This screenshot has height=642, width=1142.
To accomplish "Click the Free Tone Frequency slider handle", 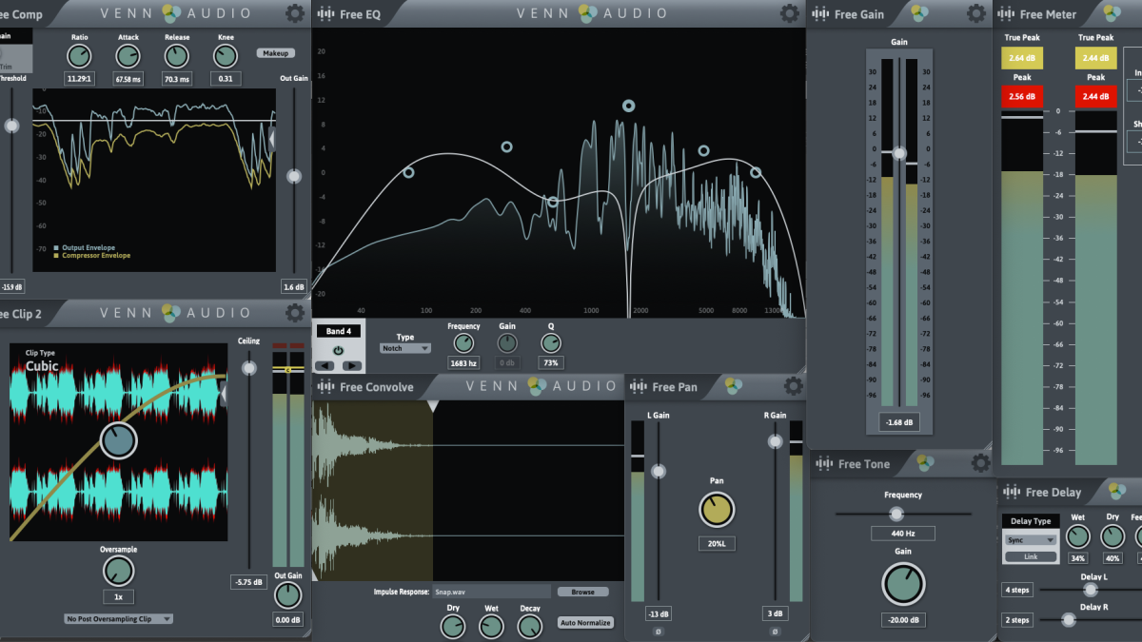I will tap(896, 514).
